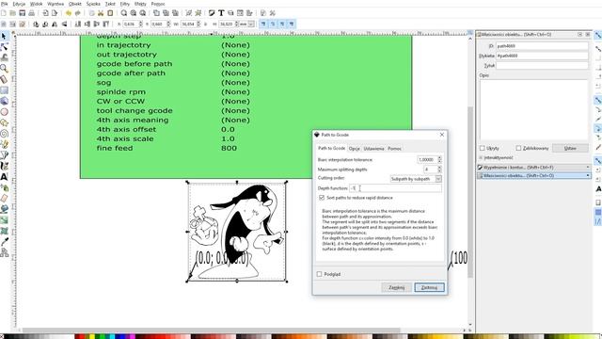This screenshot has height=339, width=602.
Task: Open the units dropdown in toolbar
Action: [246, 24]
